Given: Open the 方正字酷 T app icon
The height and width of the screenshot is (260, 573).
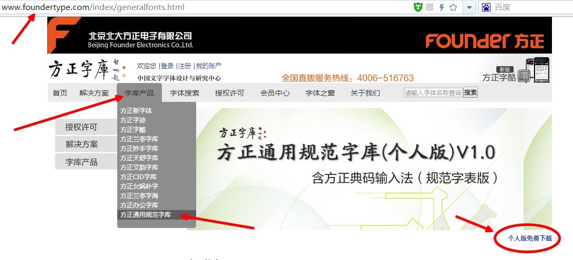Looking at the screenshot, I should coord(525,76).
